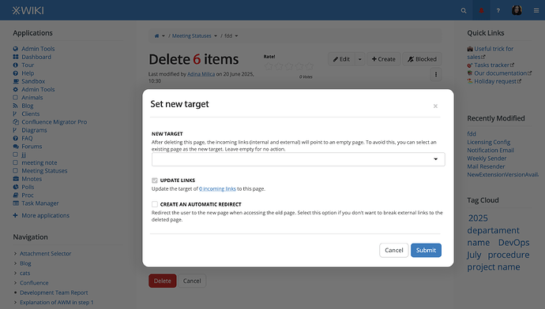545x309 pixels.
Task: Click the Submit button
Action: click(x=426, y=250)
